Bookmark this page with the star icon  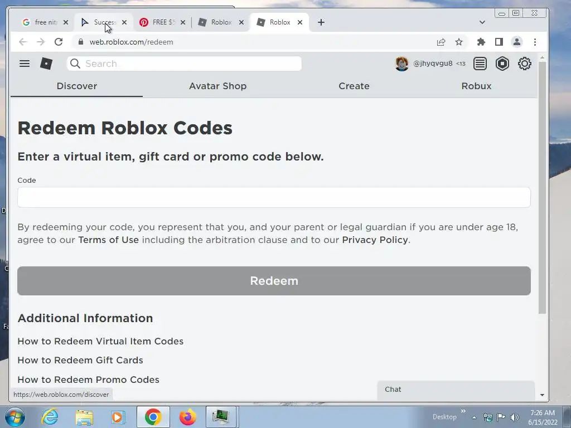tap(459, 42)
